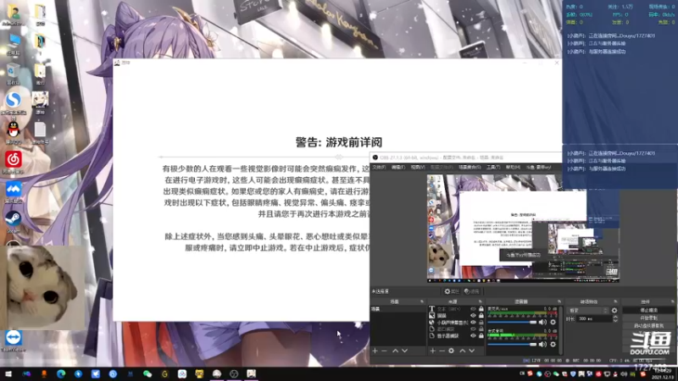The height and width of the screenshot is (381, 678).
Task: Open source filters button in OBS
Action: pyautogui.click(x=471, y=291)
